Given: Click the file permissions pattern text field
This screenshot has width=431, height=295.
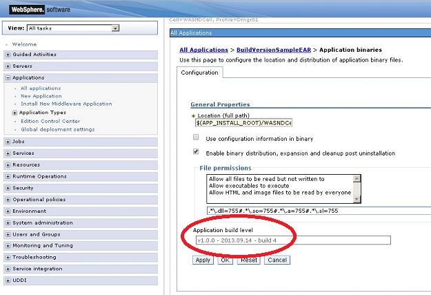Looking at the screenshot, I should coord(319,211).
